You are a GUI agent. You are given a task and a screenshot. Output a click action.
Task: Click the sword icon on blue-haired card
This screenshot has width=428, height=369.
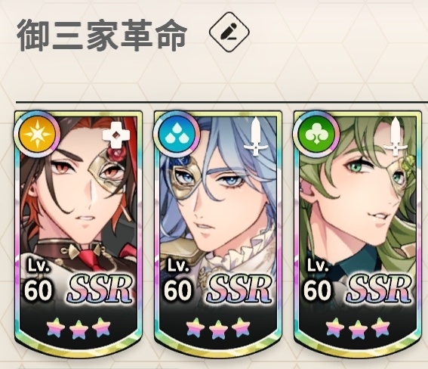255,137
